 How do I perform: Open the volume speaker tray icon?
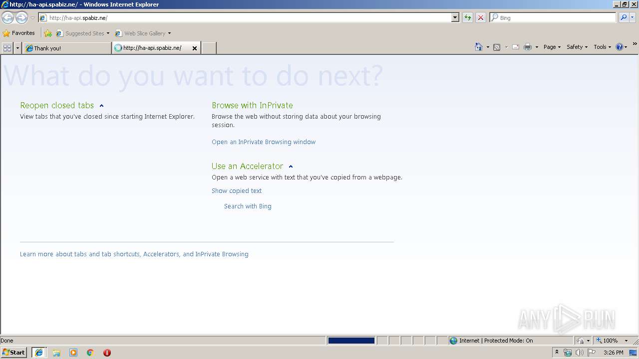580,353
